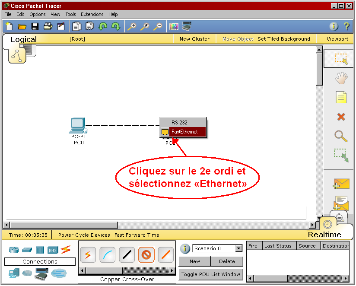356x286 pixels.
Task: Select the End Devices category
Action: click(x=14, y=273)
